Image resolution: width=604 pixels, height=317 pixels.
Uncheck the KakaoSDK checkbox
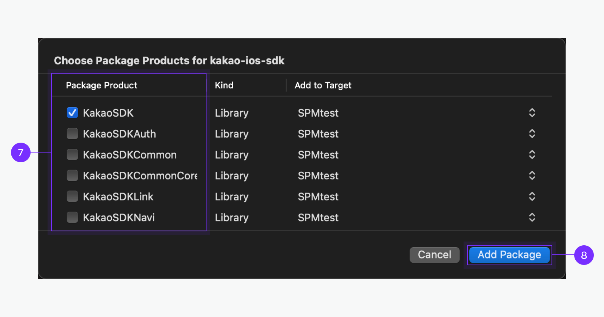pos(72,113)
